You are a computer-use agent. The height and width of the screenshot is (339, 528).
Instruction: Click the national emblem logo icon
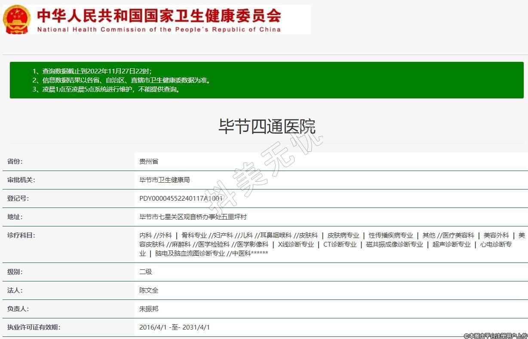[17, 19]
